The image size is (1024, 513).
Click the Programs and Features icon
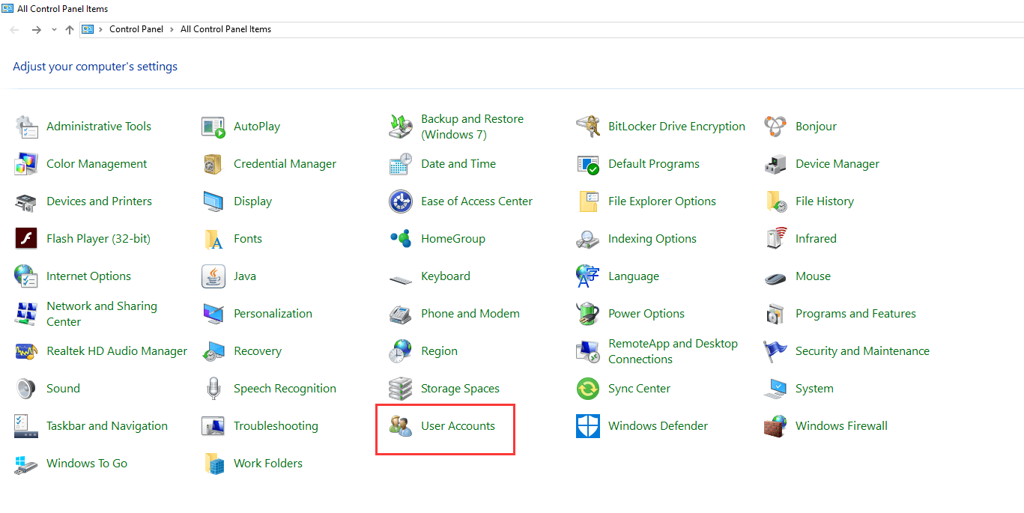point(775,314)
